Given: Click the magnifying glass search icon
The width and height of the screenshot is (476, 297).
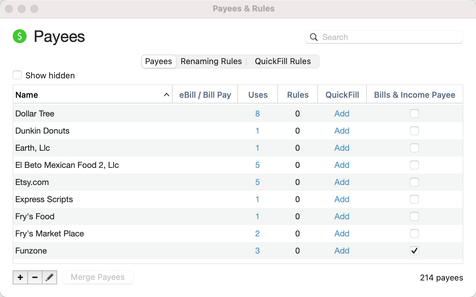Looking at the screenshot, I should click(x=314, y=37).
